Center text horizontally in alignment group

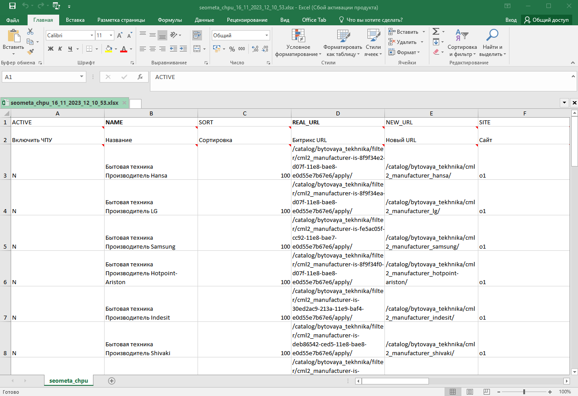pos(153,49)
